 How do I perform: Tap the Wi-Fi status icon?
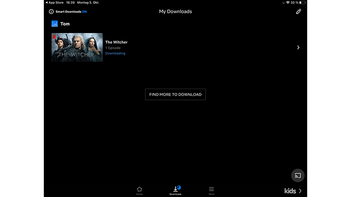[288, 2]
